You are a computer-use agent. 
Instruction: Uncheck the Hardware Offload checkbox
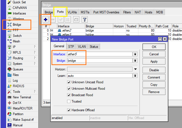coord(69,110)
